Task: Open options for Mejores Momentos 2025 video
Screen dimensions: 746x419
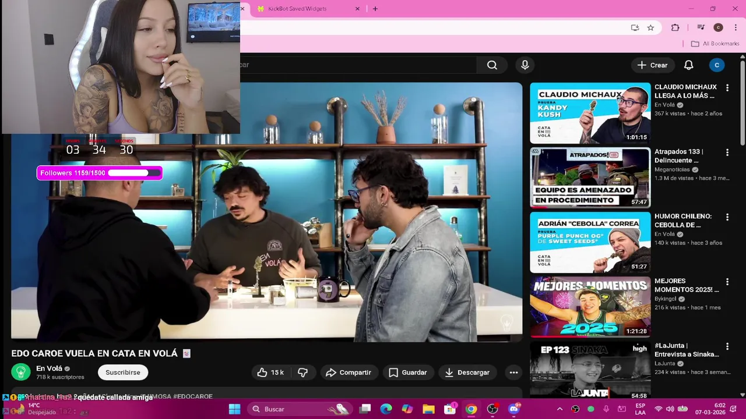Action: [727, 282]
